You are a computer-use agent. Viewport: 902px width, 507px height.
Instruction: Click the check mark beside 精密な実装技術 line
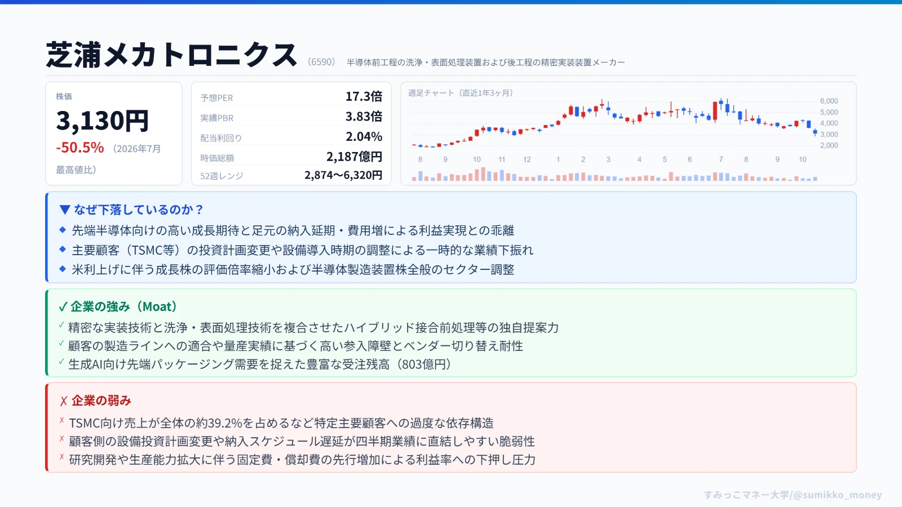pyautogui.click(x=61, y=324)
